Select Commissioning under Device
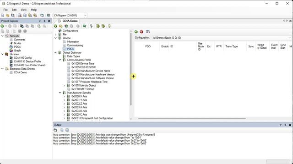This screenshot has width=293, height=164. pyautogui.click(x=75, y=46)
